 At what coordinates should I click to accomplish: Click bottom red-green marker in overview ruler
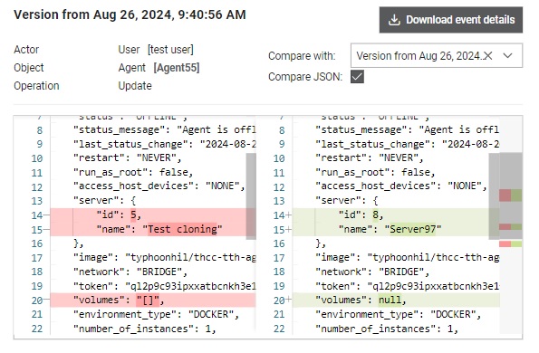click(x=511, y=243)
